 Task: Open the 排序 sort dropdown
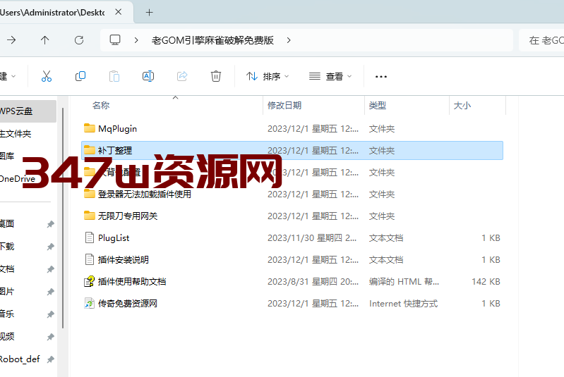click(268, 76)
